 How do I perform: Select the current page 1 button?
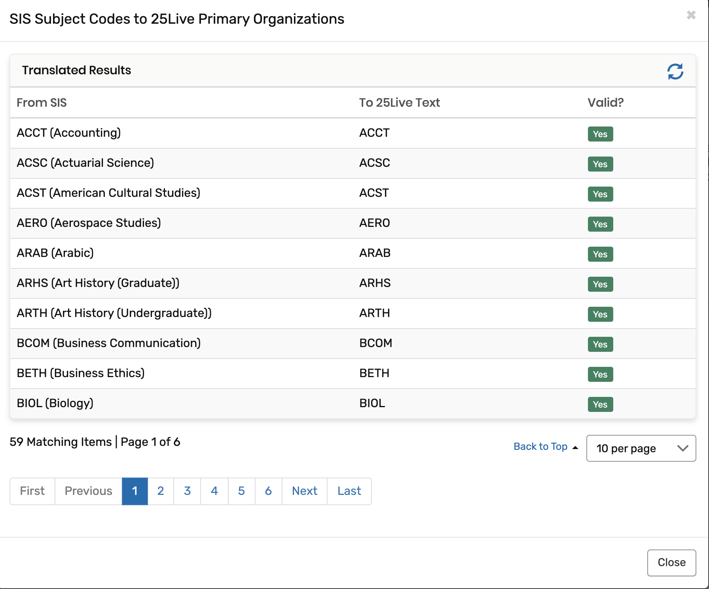135,491
